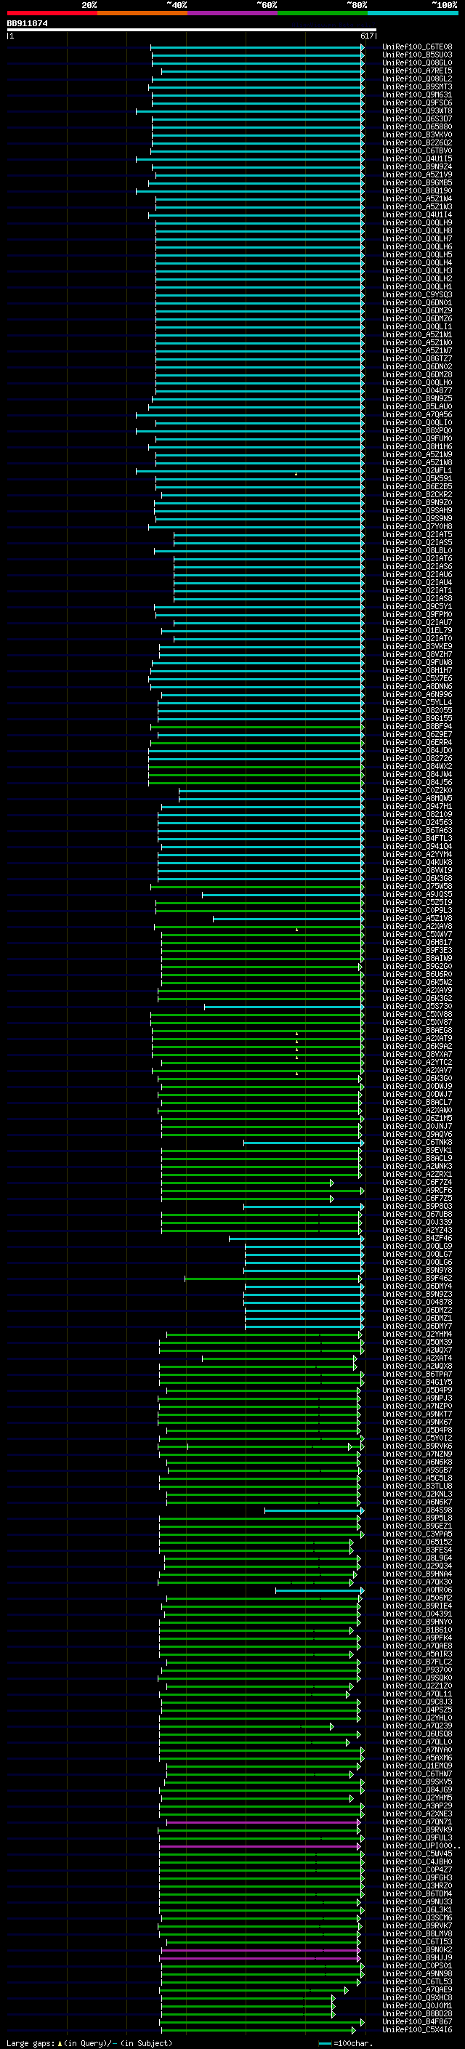Select hit label UniRef100_C6F7Z4
This screenshot has height=2049, width=465.
[417, 1182]
